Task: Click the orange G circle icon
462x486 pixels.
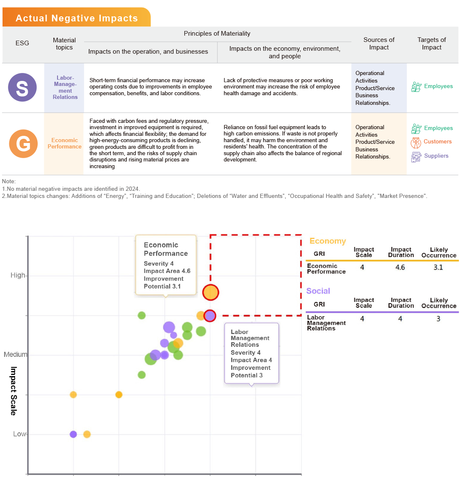Action: point(23,143)
